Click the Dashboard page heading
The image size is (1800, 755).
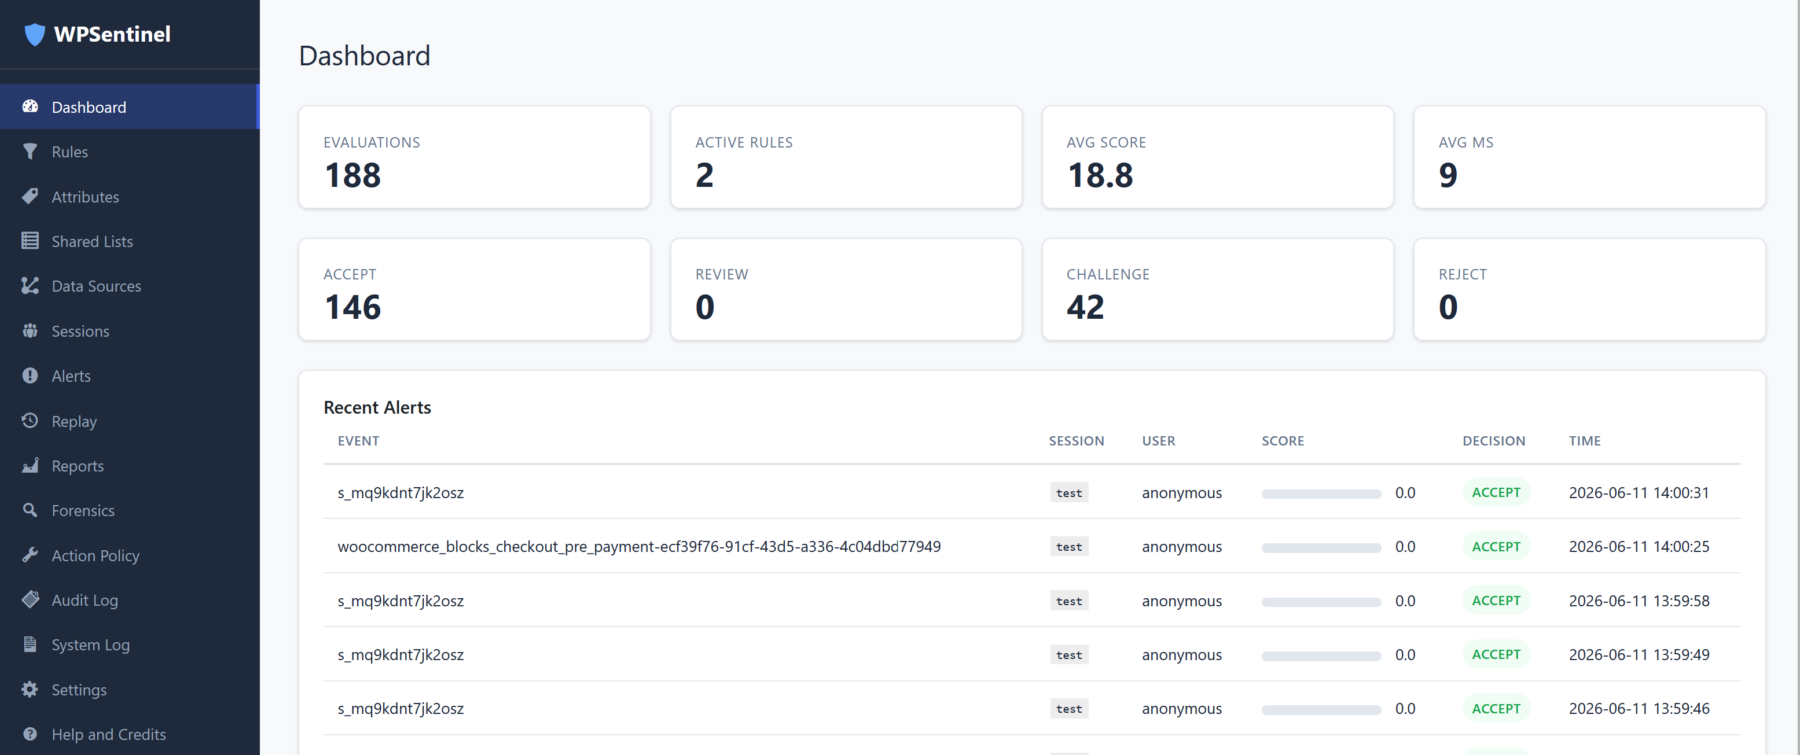point(364,55)
